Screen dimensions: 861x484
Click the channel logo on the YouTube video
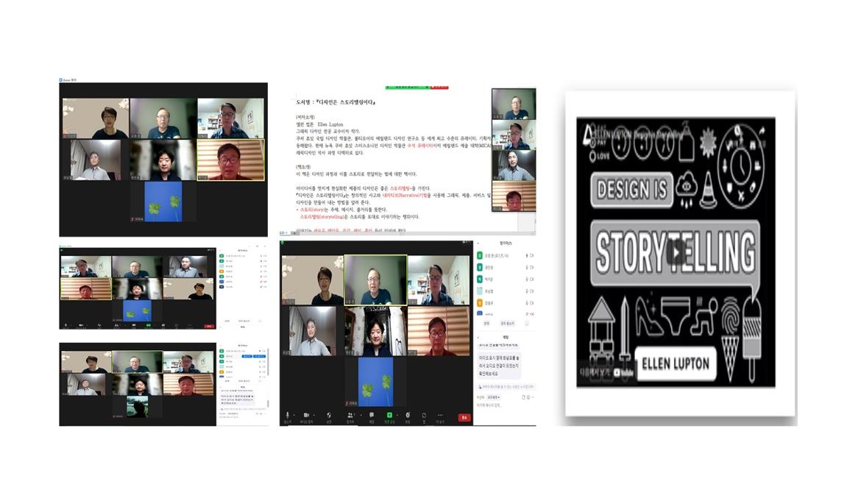(587, 133)
